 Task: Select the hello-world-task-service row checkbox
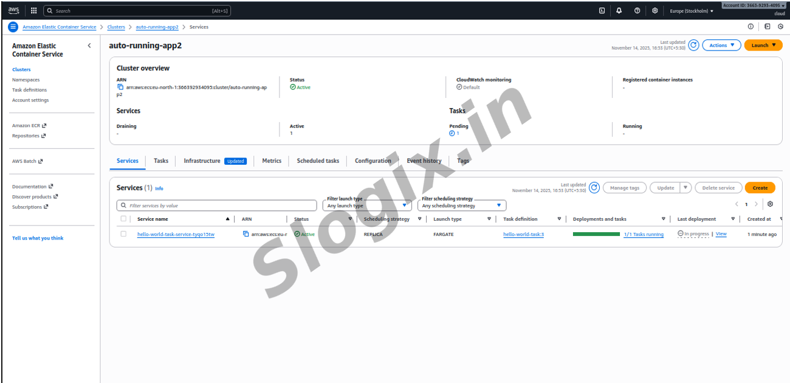click(x=123, y=234)
